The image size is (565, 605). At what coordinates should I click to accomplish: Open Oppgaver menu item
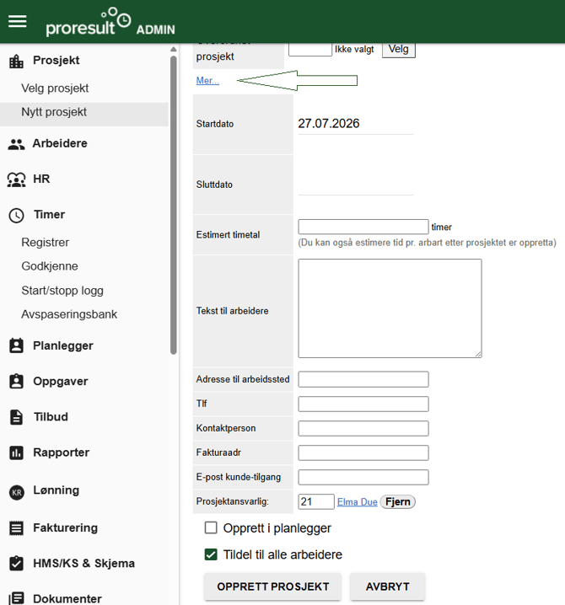tap(61, 381)
